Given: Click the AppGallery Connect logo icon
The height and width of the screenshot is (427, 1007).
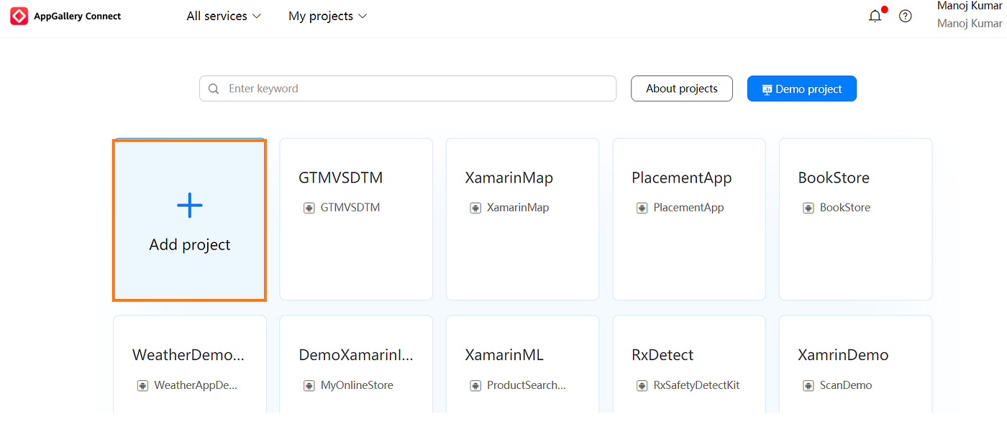Looking at the screenshot, I should [x=19, y=16].
